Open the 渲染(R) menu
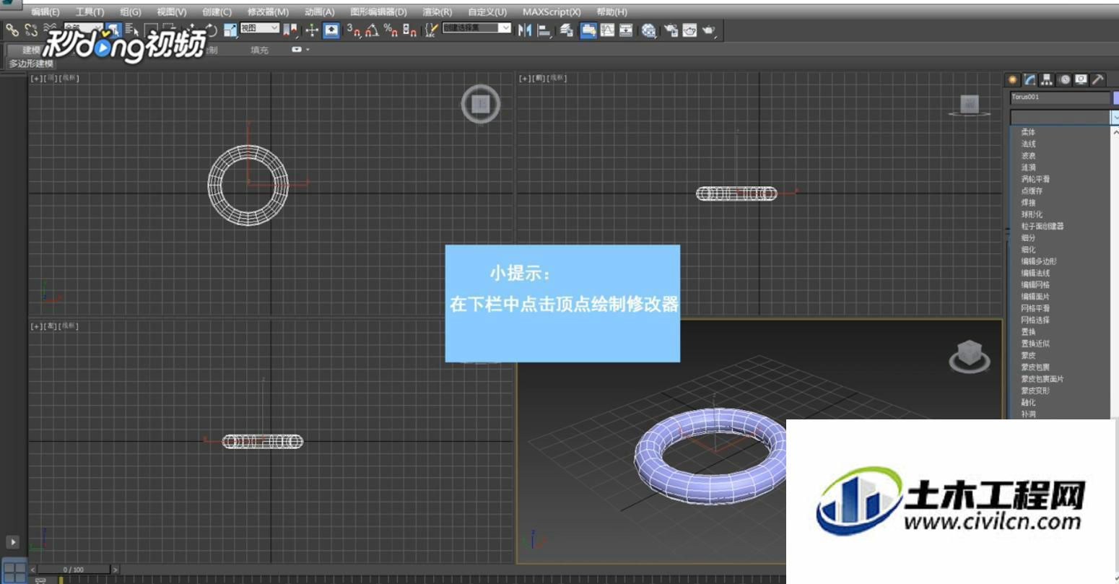Viewport: 1119px width, 584px height. [437, 12]
